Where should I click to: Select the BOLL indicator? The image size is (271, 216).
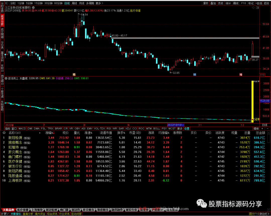tap(157, 129)
